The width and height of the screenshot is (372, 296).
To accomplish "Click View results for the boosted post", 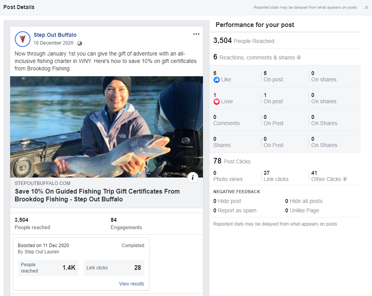I will tap(132, 283).
